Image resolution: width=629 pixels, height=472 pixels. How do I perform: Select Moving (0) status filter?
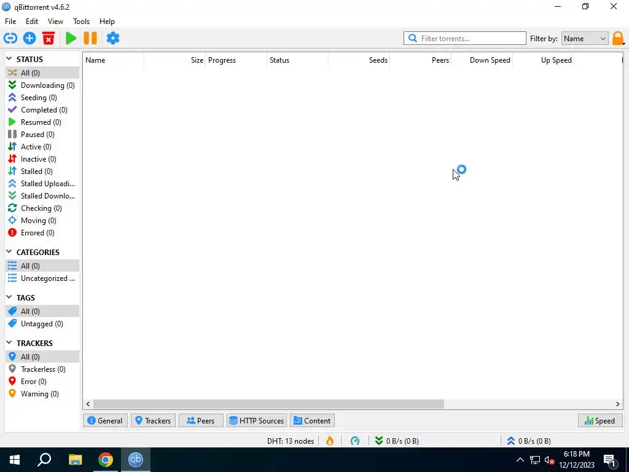pos(42,221)
